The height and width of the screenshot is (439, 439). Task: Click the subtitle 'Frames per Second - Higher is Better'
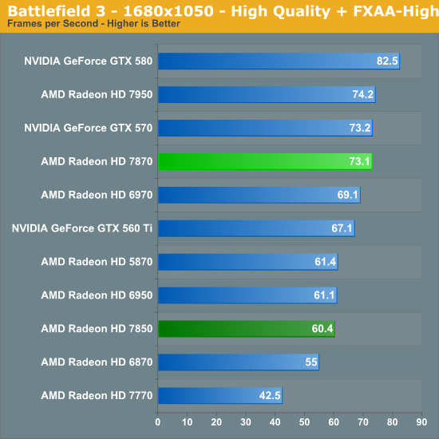[x=93, y=23]
